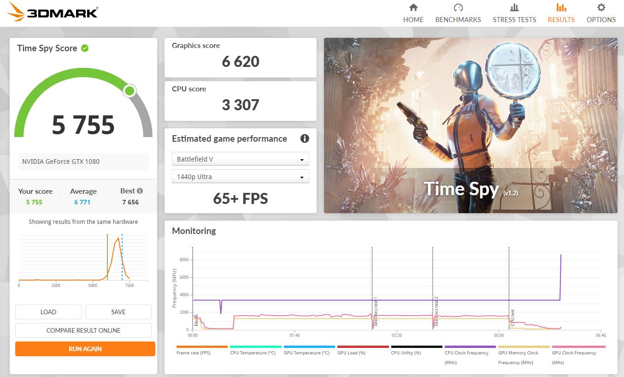Click the CPU score value 3 307
Screen dimensions: 624x377
point(241,105)
